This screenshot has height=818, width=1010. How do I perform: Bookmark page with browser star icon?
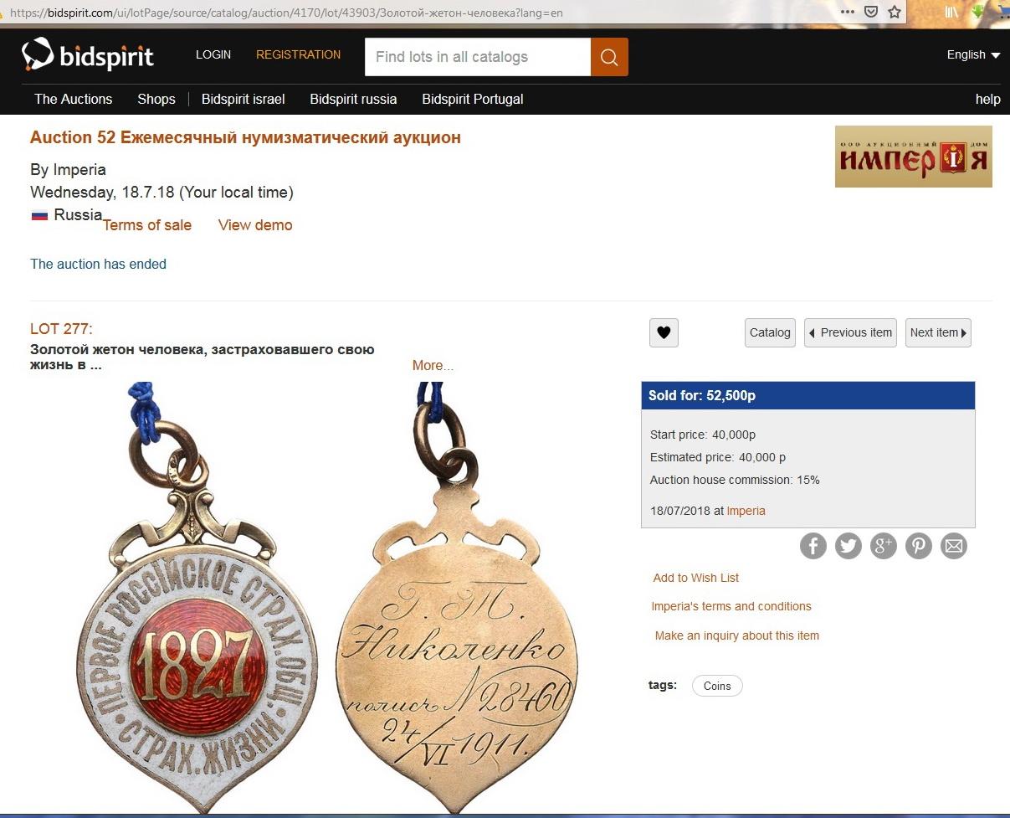coord(895,12)
